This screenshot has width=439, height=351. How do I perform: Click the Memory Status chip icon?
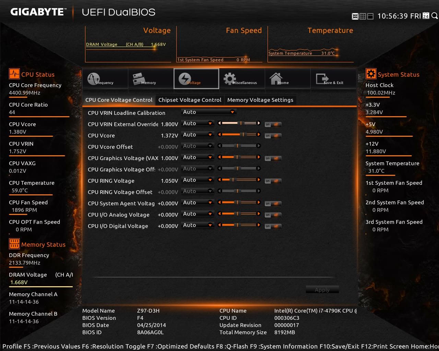14,244
